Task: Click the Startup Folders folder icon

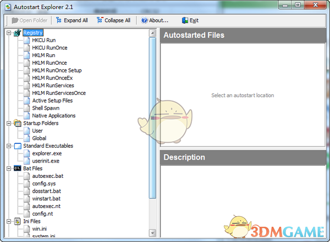Action: tap(18, 123)
